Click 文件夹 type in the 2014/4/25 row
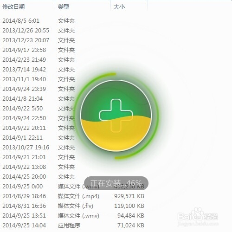Screen dimensions: 232x232 [x=66, y=177]
